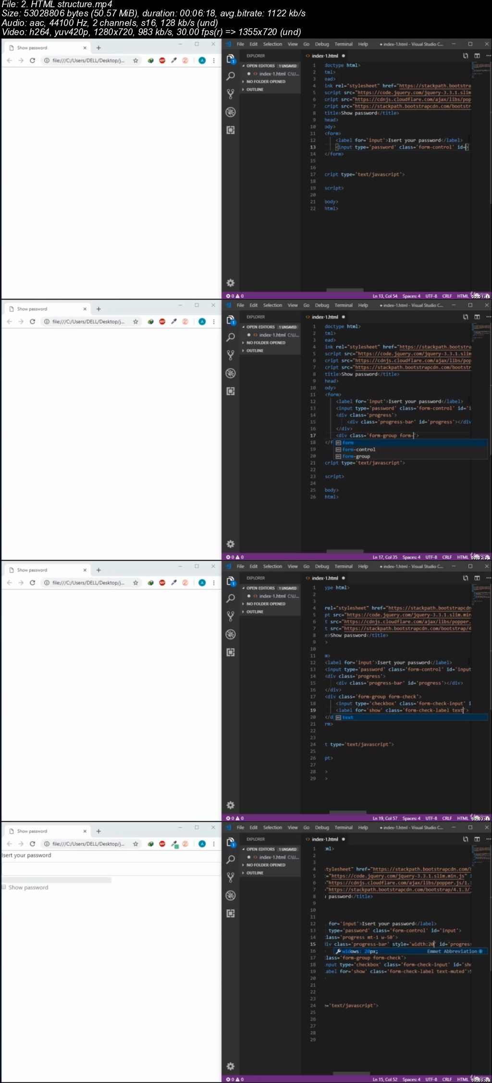Screen dimensions: 492x1083
Task: Open the File menu in the Ln 13 frame
Action: coord(240,44)
